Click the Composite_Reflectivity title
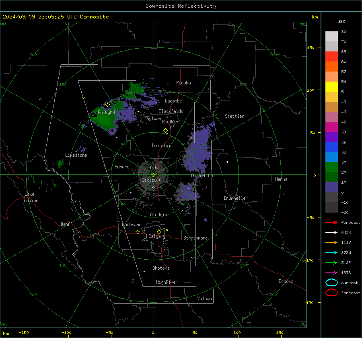The image size is (362, 338). [181, 6]
